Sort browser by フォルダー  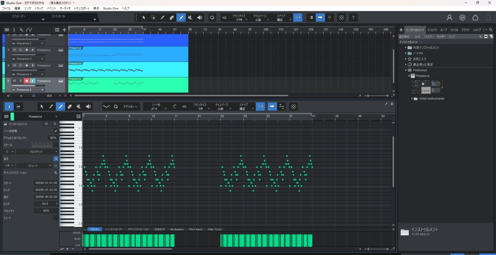point(429,37)
